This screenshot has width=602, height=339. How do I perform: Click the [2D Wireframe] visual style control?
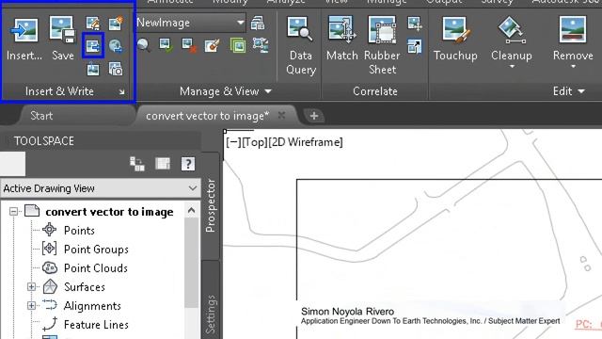click(x=306, y=142)
